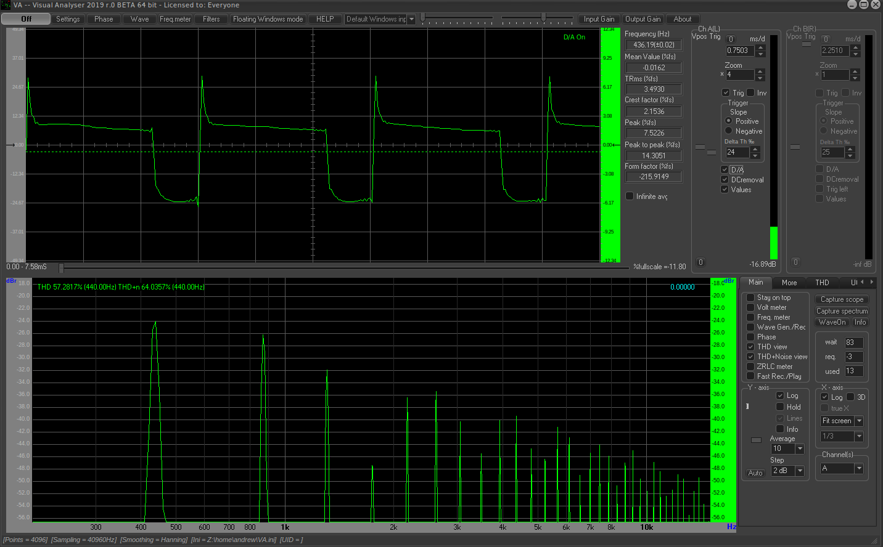The width and height of the screenshot is (883, 547).
Task: Click Y-axis Auto button
Action: point(755,473)
